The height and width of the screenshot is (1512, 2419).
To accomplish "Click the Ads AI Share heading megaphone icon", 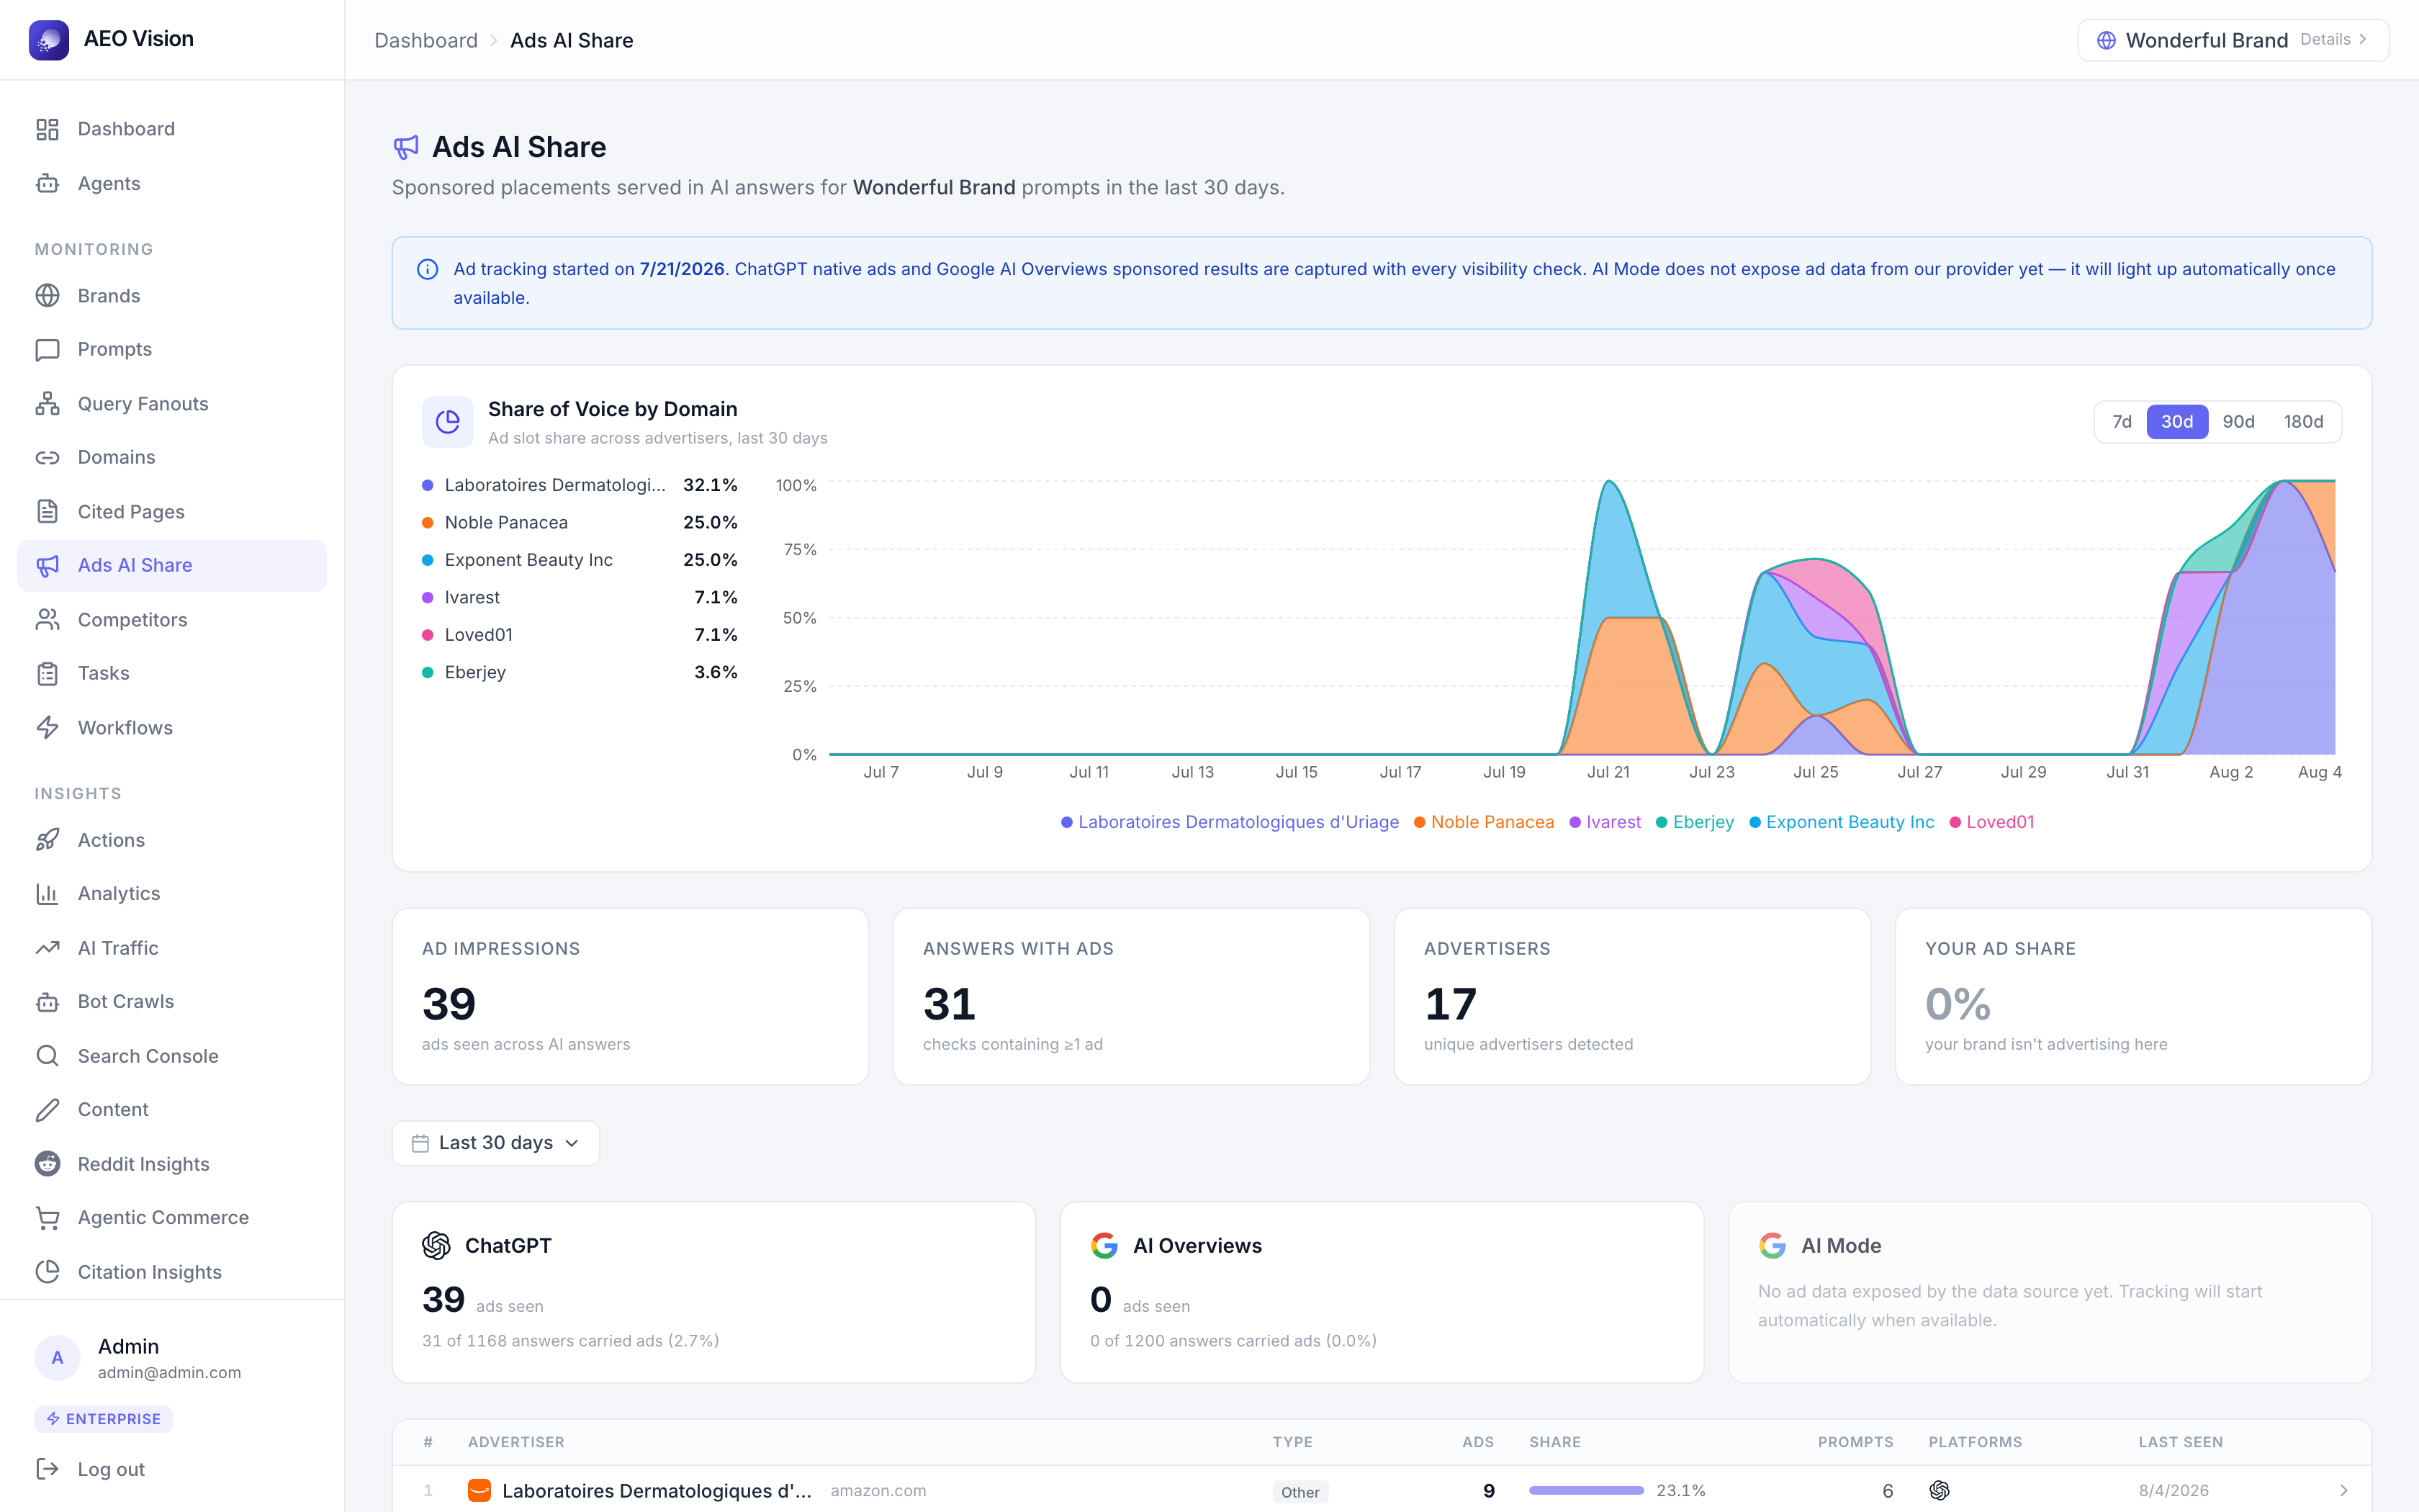I will tap(406, 147).
